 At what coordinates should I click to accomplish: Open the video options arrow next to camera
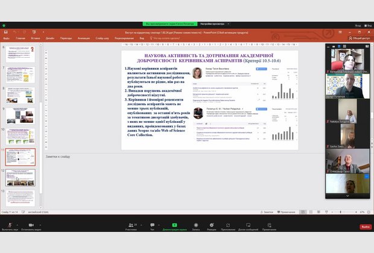40,225
